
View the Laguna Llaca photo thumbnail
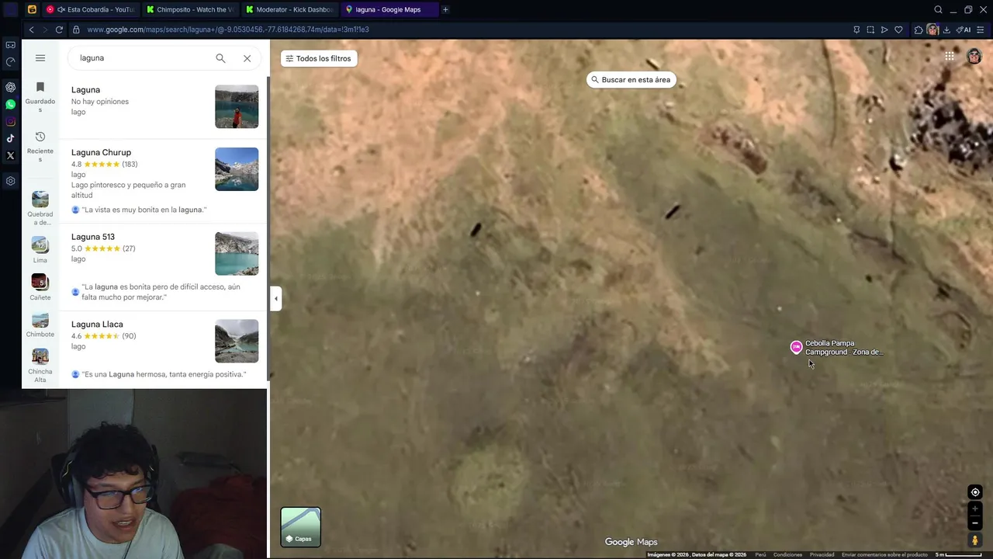click(237, 341)
